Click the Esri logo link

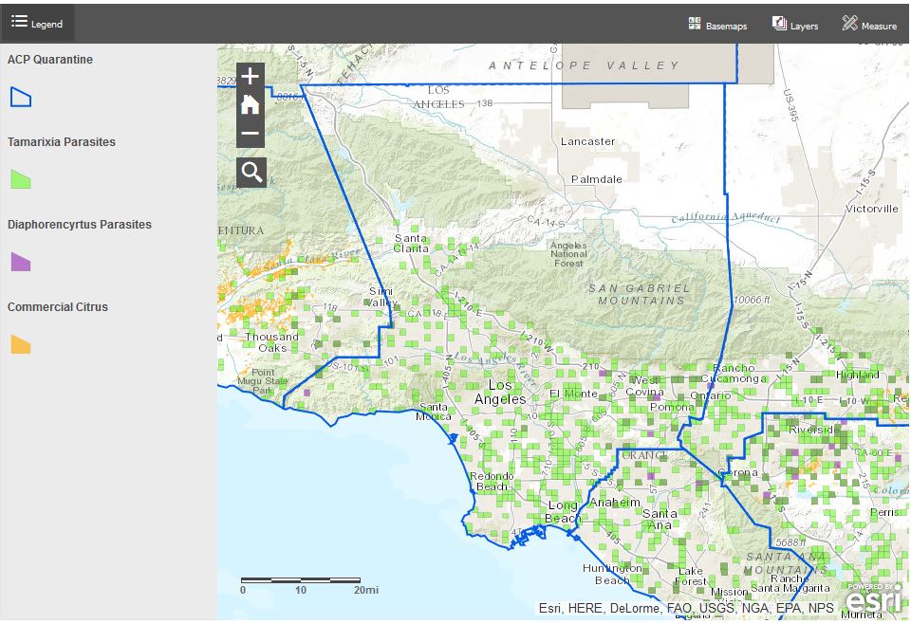(x=873, y=598)
